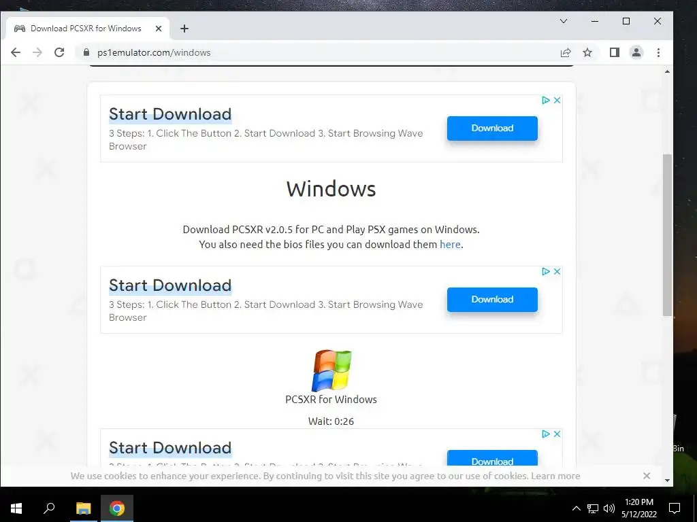Viewport: 697px width, 522px height.
Task: Close the middle ad with X
Action: coord(557,272)
